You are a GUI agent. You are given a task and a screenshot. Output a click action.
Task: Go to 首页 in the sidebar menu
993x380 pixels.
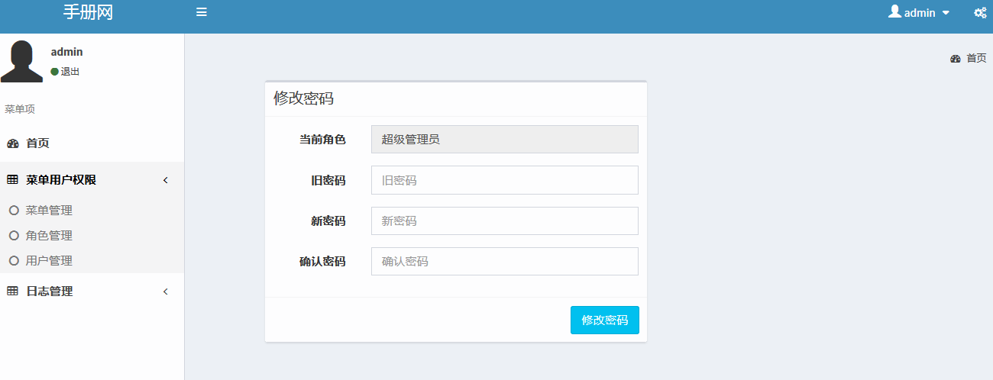click(x=37, y=143)
